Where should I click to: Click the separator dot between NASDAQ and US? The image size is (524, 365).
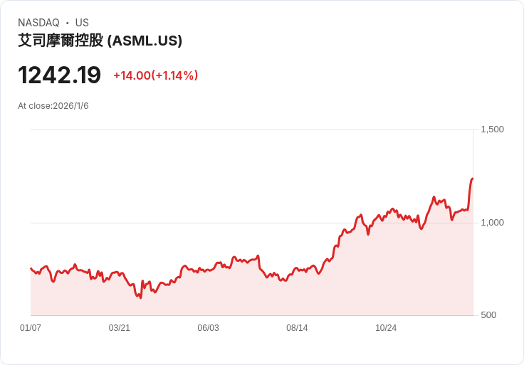(x=68, y=23)
